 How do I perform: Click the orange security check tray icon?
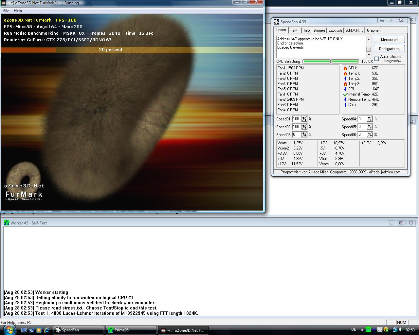pyautogui.click(x=386, y=330)
